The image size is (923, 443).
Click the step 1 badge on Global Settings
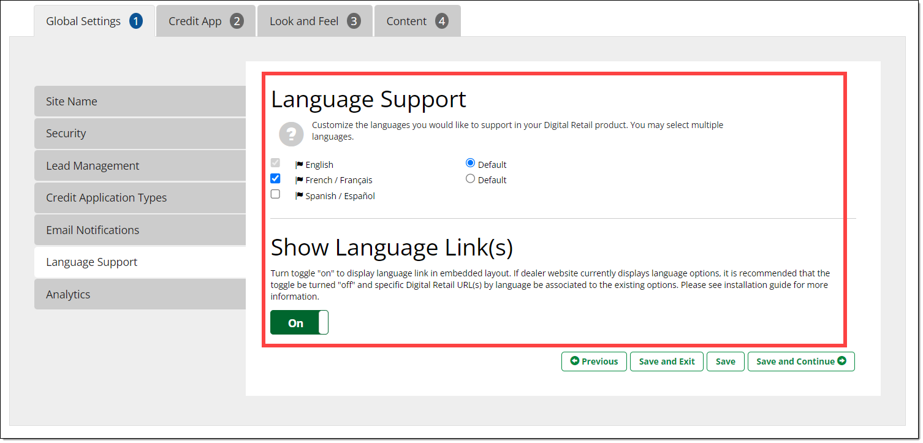pos(135,21)
